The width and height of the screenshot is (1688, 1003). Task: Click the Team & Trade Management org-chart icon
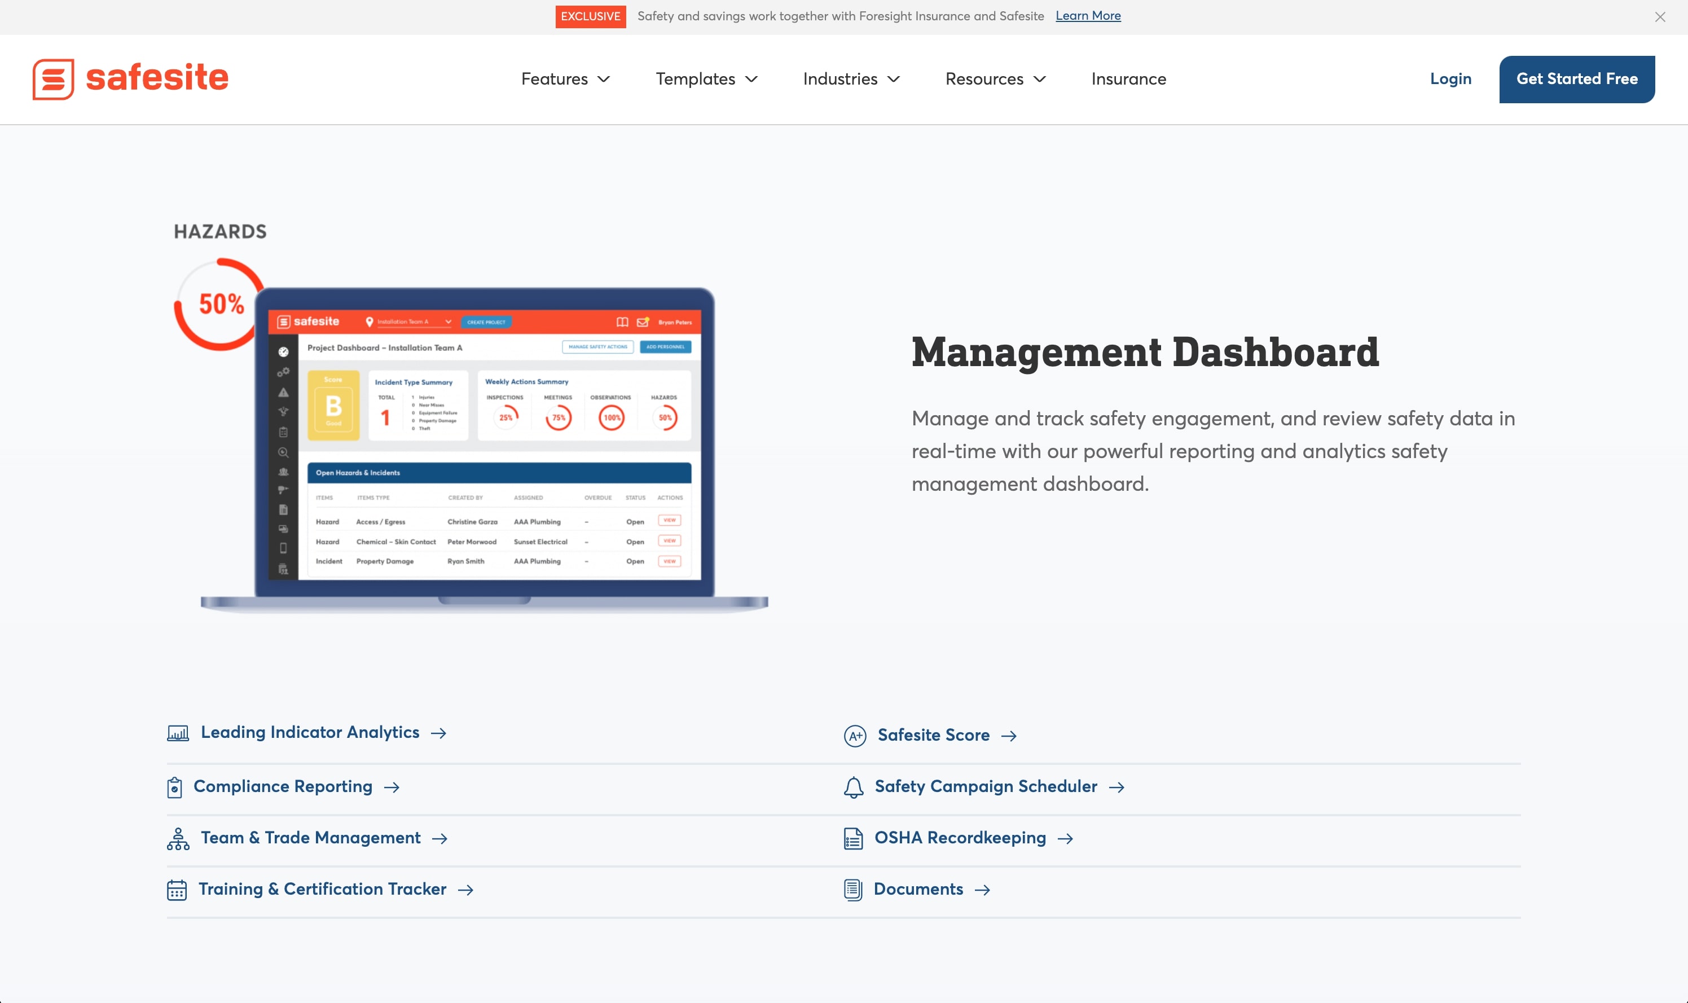[178, 838]
